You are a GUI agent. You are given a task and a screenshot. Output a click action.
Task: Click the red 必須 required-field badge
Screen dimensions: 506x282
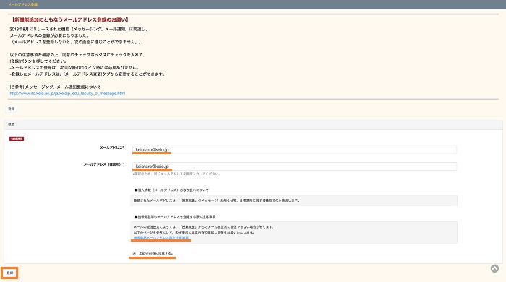click(x=17, y=138)
